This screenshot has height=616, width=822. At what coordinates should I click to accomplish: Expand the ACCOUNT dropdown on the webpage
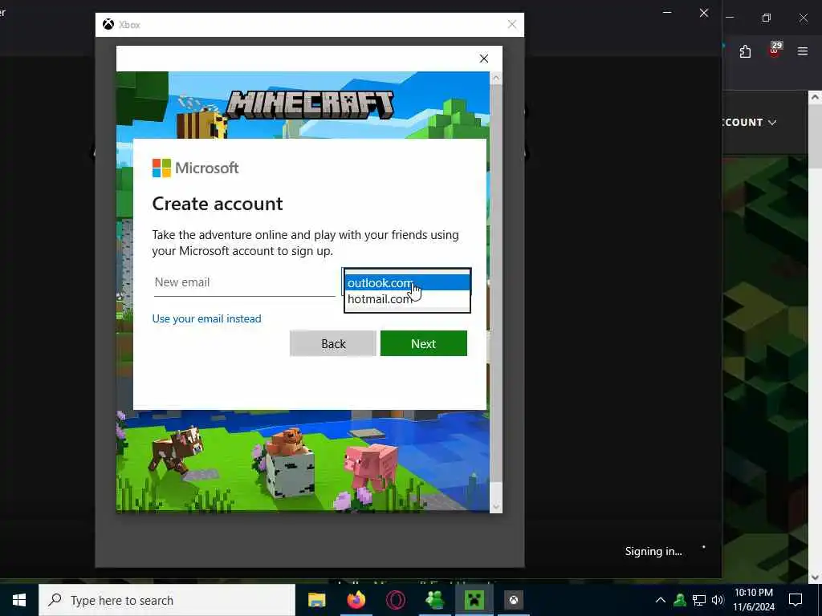(x=749, y=123)
